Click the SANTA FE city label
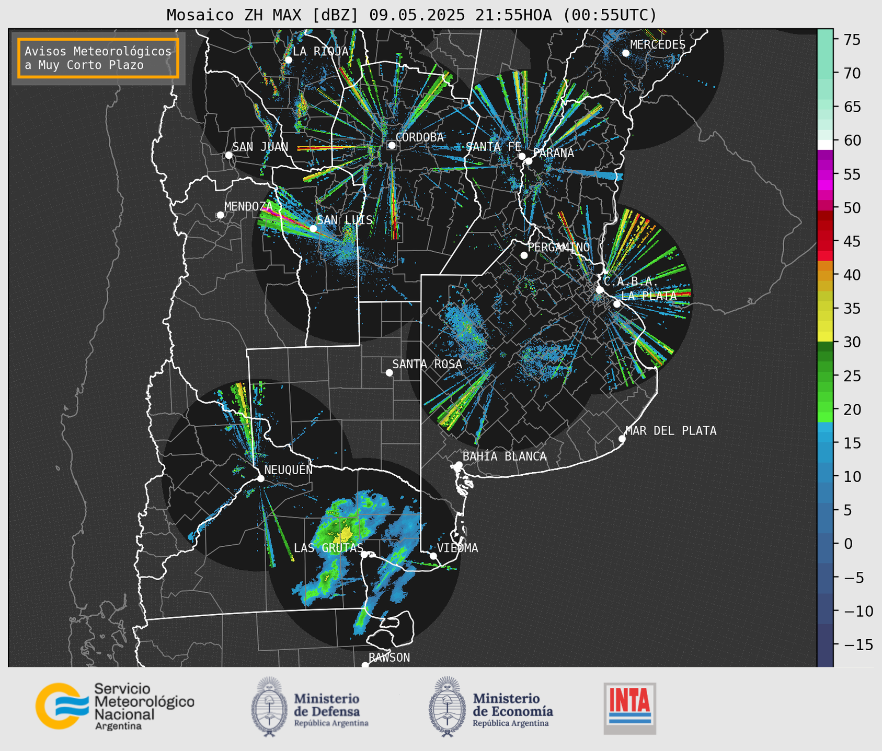This screenshot has height=751, width=882. (494, 147)
